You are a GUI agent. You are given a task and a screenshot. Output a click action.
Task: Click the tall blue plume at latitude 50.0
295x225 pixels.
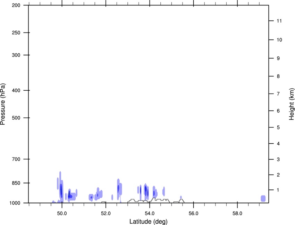pyautogui.click(x=61, y=188)
